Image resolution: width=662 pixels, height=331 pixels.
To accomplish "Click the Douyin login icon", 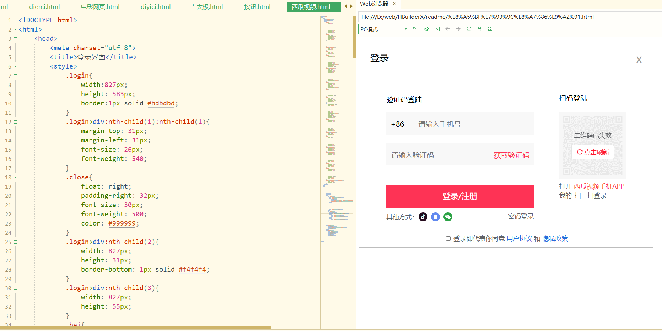I will click(x=423, y=217).
